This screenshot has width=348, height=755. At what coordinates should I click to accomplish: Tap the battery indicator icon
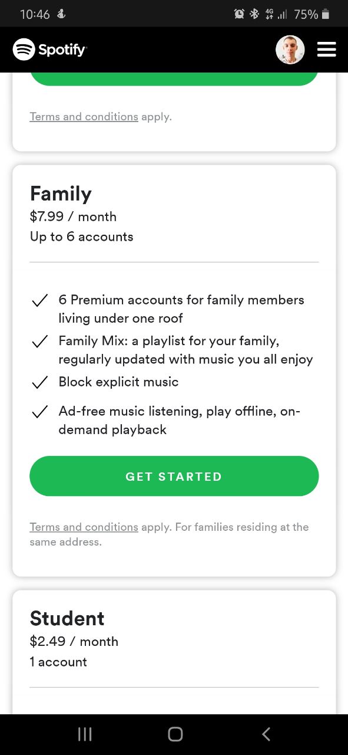[x=326, y=14]
